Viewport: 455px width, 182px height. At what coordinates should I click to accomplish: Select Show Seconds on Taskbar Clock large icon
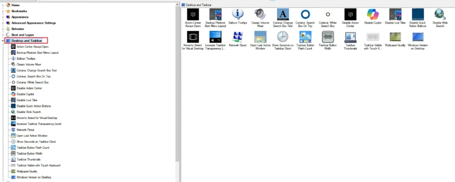[x=283, y=37]
